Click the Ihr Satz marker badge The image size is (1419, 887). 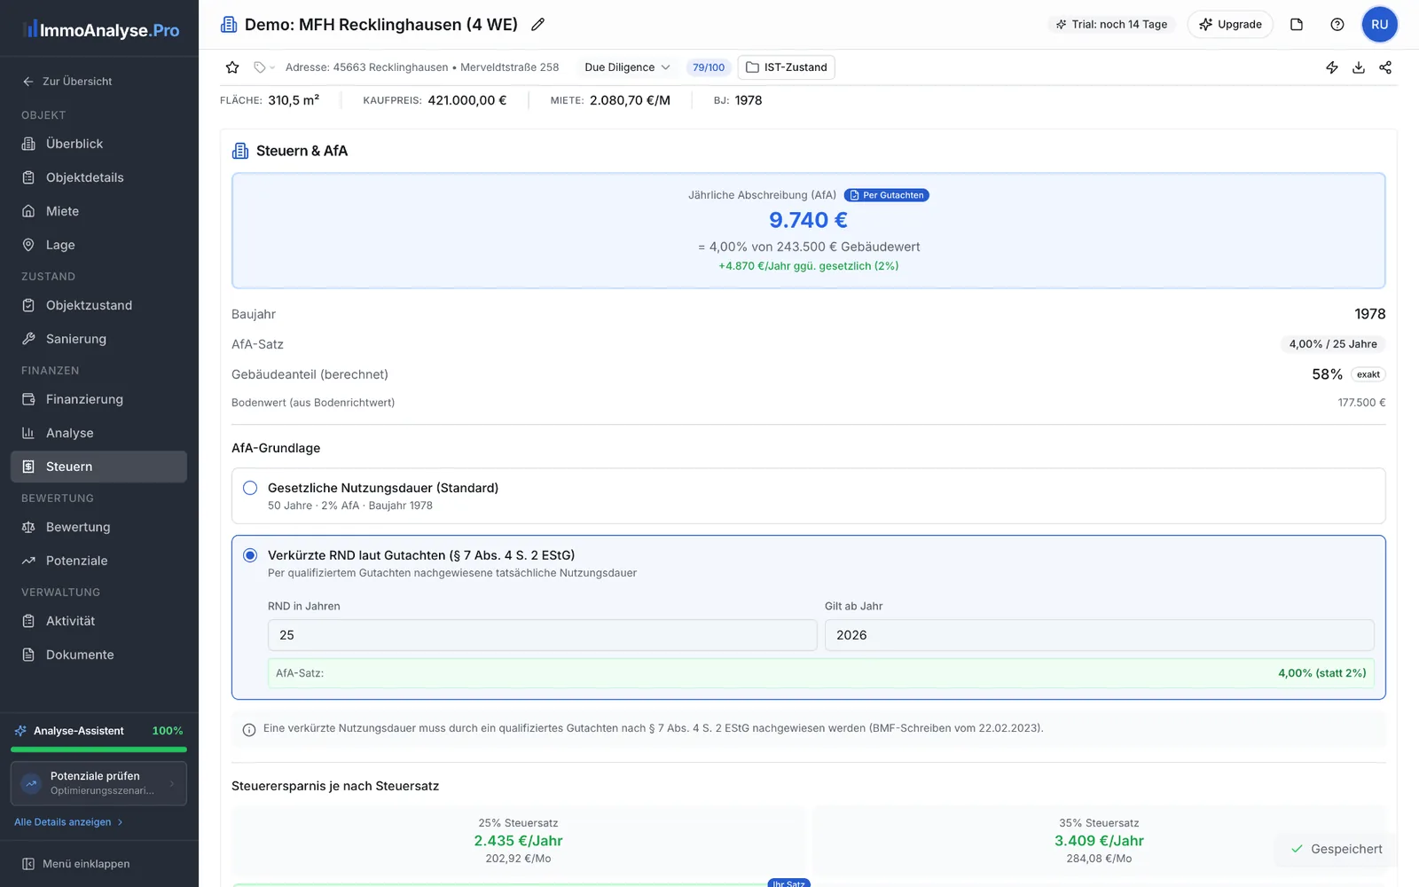788,883
